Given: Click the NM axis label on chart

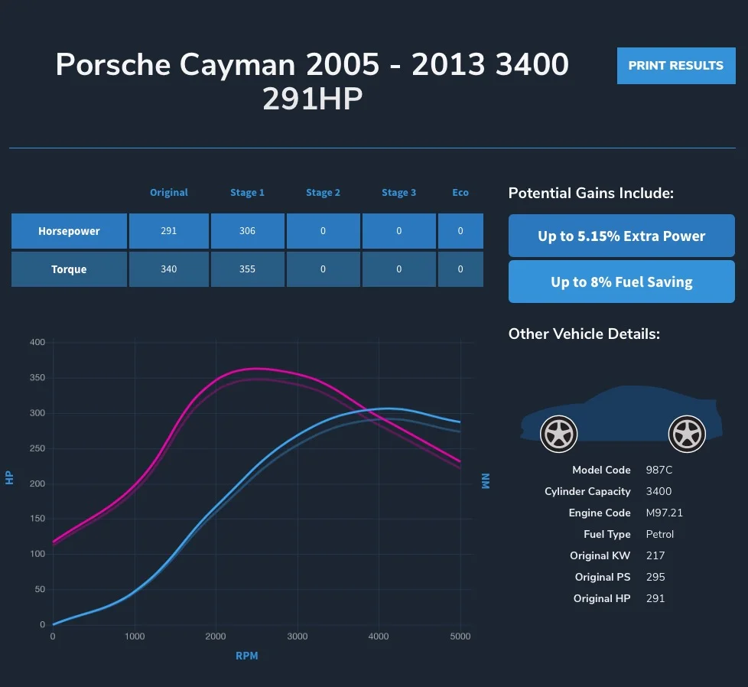Looking at the screenshot, I should pyautogui.click(x=486, y=481).
